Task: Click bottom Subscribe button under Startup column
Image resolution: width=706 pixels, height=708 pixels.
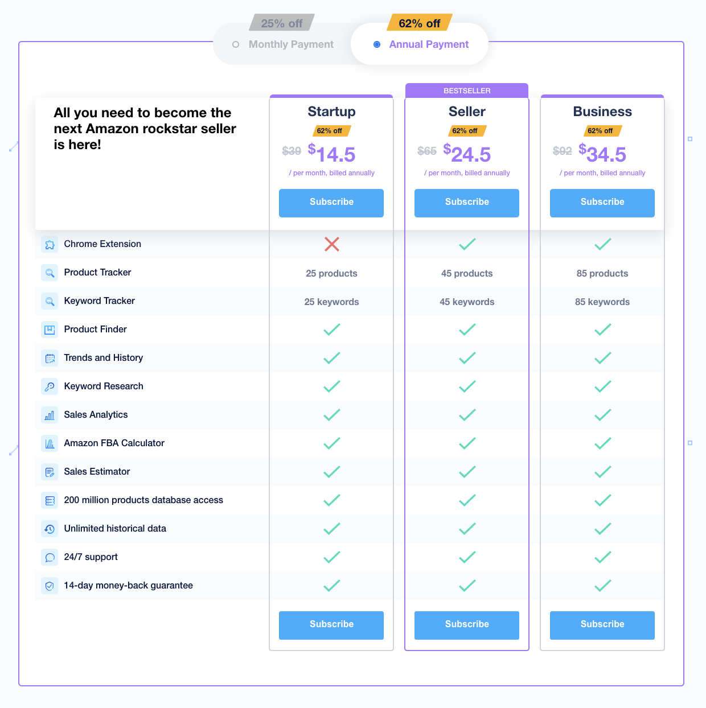Action: (331, 625)
